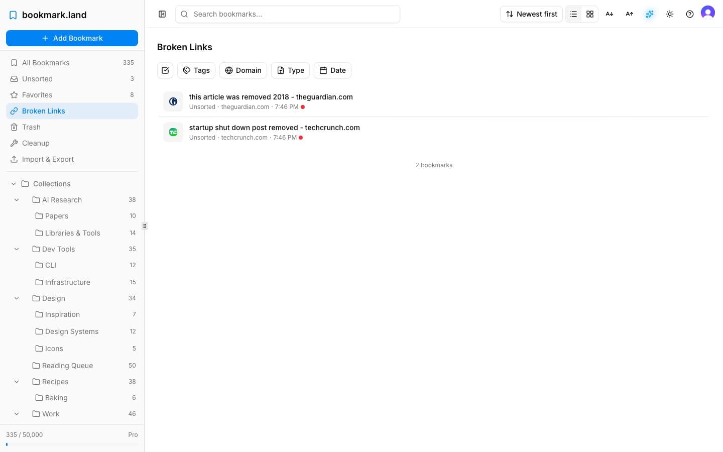The width and height of the screenshot is (723, 452).
Task: Collapse the Recipes folder chevron
Action: (17, 382)
